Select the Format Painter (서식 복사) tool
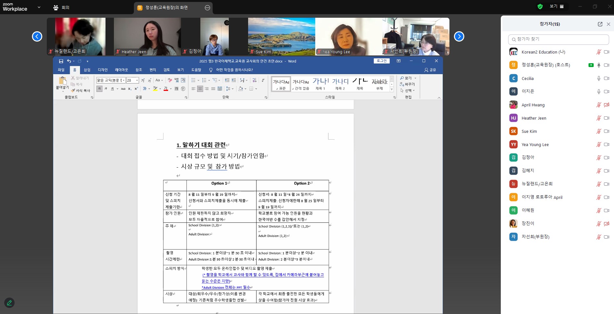 click(81, 91)
